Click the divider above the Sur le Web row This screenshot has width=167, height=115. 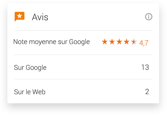(x=83, y=79)
